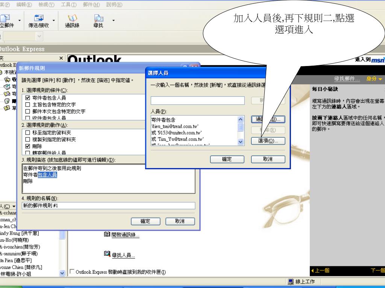The width and height of the screenshot is (385, 288).
Task: Click 取消 in 新郵件規則 dialog
Action: 180,221
